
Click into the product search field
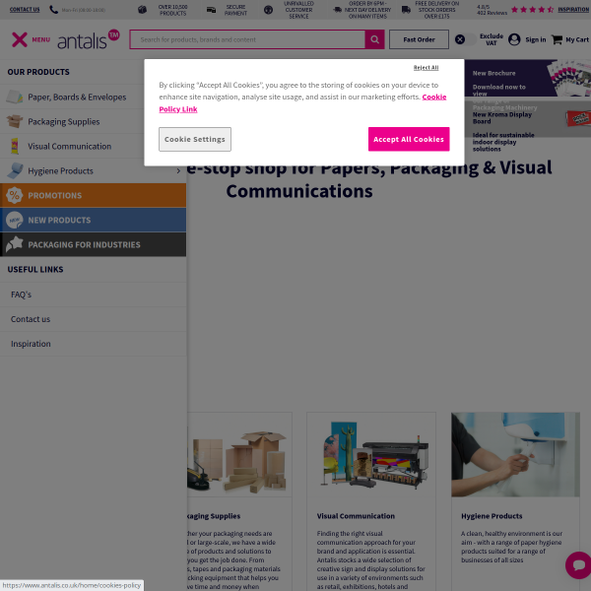coord(246,39)
